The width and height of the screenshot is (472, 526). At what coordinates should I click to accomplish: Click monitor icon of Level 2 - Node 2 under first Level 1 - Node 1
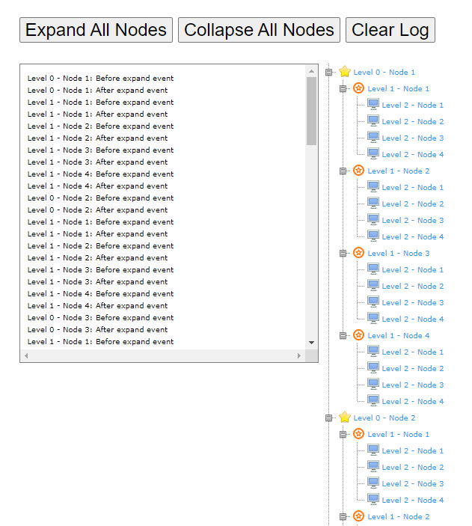click(373, 120)
